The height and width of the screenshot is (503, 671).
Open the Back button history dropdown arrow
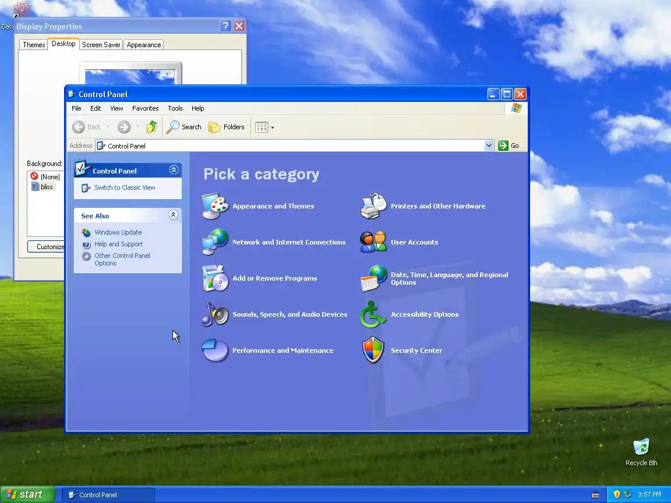(108, 127)
